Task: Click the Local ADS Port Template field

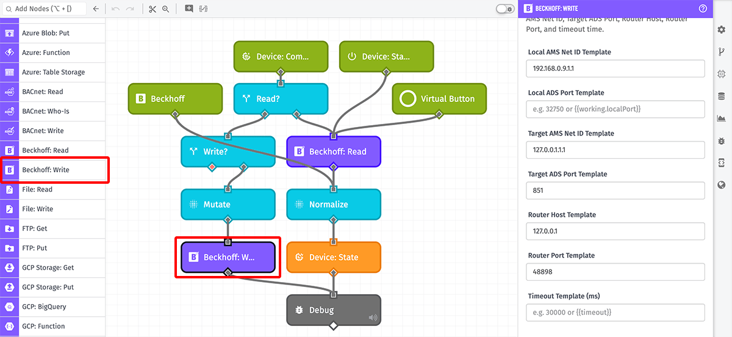Action: click(615, 109)
